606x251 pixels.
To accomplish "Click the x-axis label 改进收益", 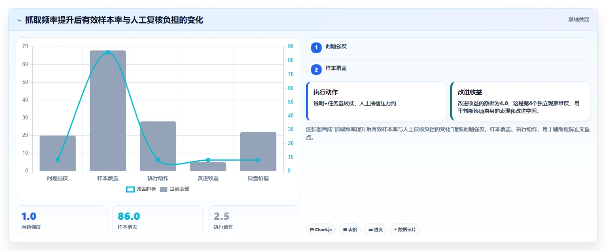I will point(208,178).
